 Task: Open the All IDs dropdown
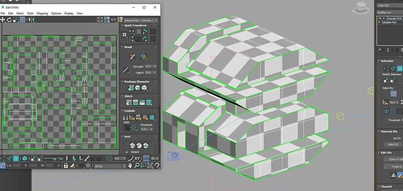click(110, 166)
